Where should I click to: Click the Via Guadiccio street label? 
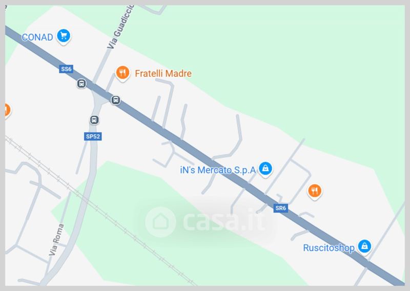(x=120, y=27)
